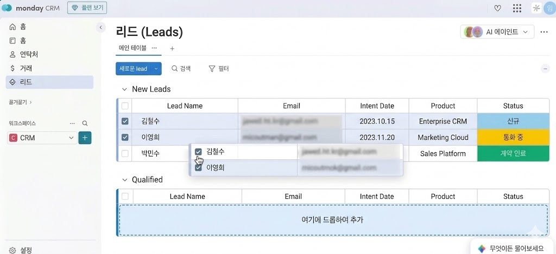
Task: Click Lead Name header in New Leads
Action: [x=185, y=106]
